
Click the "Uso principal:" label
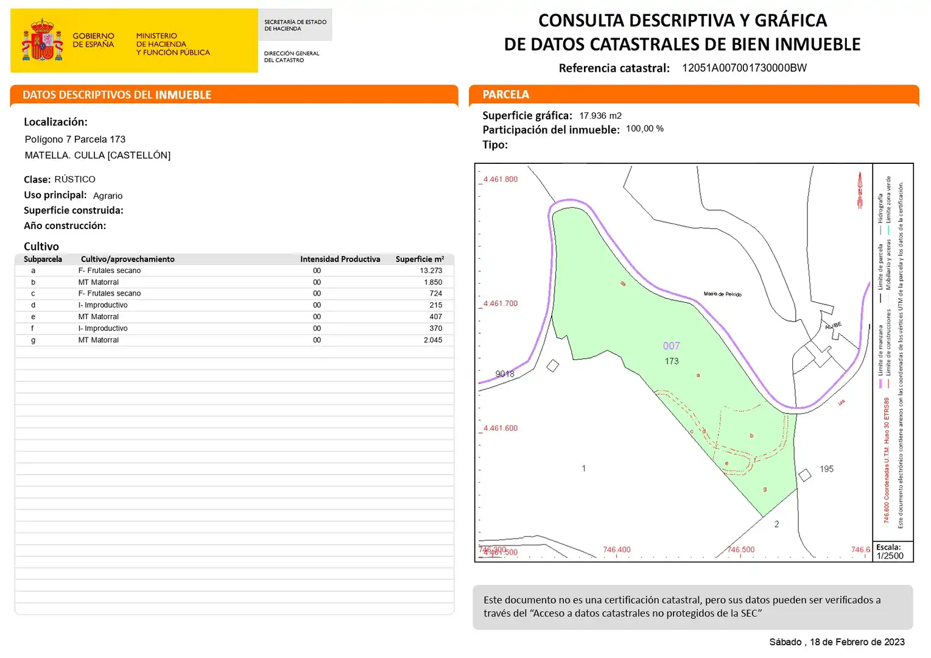55,195
